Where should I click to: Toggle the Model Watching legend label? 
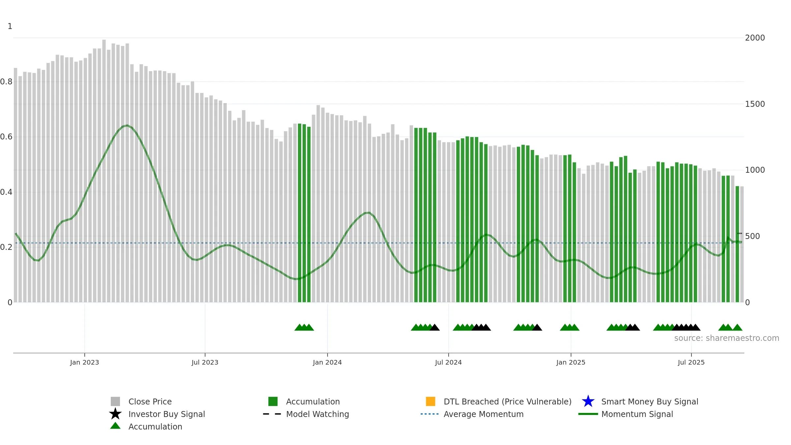click(317, 414)
